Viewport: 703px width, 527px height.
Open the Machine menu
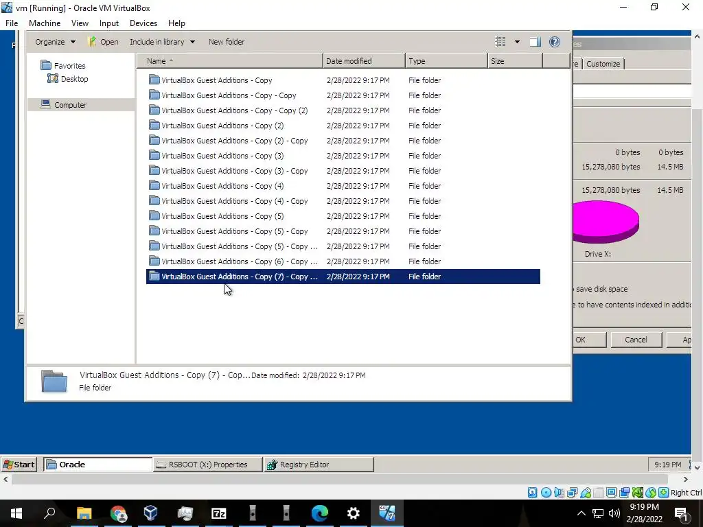(45, 23)
